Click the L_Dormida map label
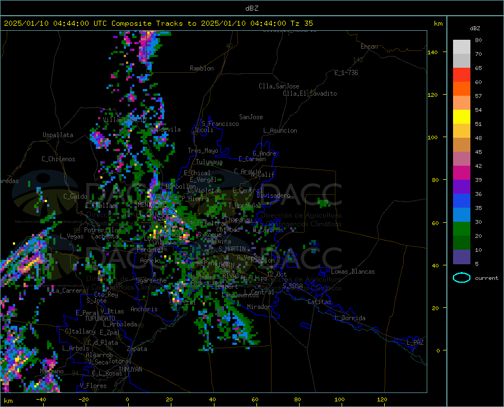504x407 pixels. [x=349, y=318]
